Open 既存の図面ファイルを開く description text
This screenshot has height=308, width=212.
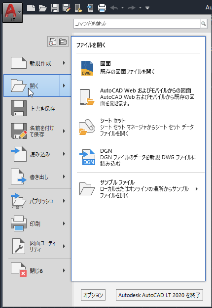(x=128, y=72)
